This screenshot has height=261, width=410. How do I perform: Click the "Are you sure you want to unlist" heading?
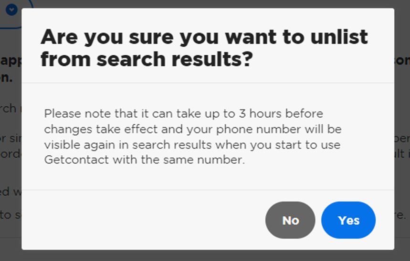tap(204, 37)
